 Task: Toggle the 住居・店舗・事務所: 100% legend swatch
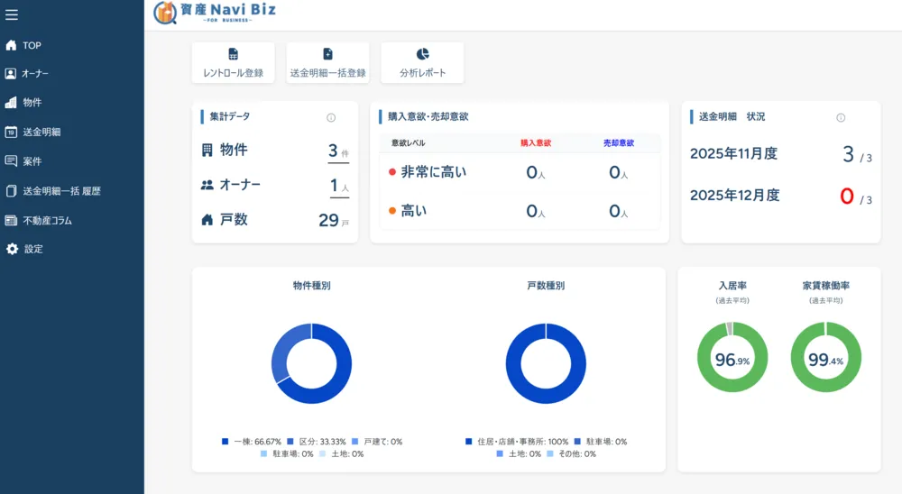click(468, 442)
